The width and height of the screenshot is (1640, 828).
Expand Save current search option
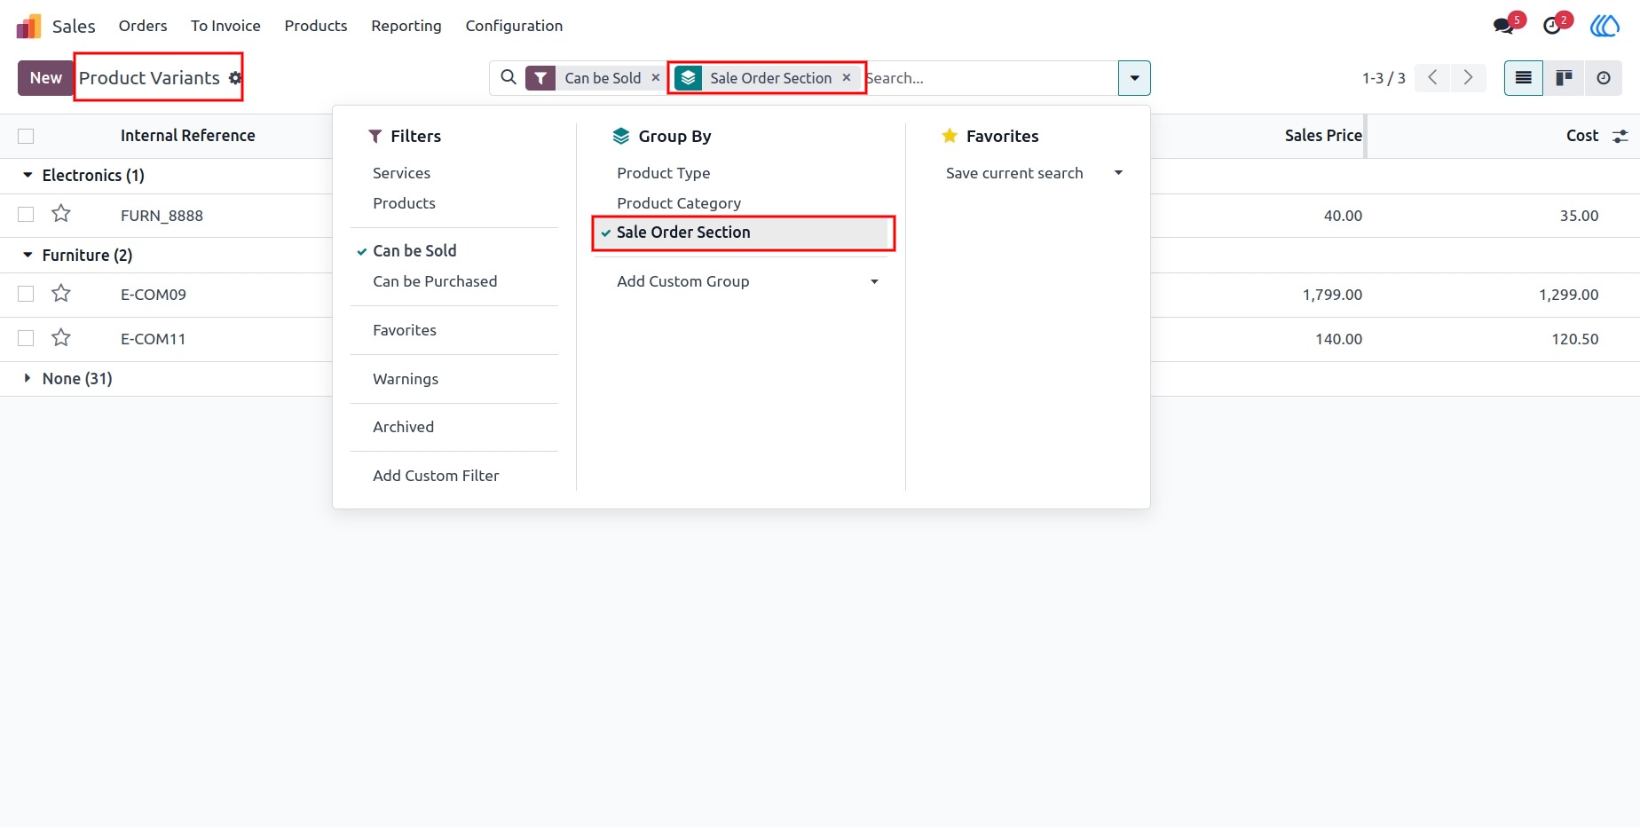pyautogui.click(x=1033, y=173)
